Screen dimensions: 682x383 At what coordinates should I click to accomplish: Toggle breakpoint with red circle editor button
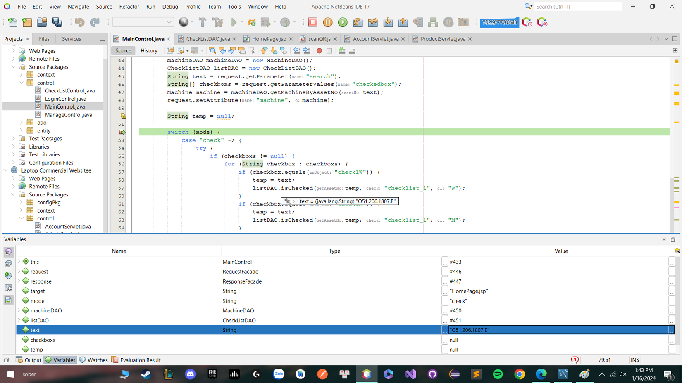coord(319,51)
